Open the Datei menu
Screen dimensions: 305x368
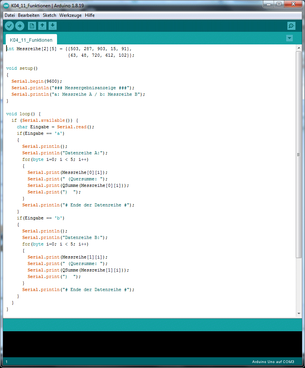(10, 15)
